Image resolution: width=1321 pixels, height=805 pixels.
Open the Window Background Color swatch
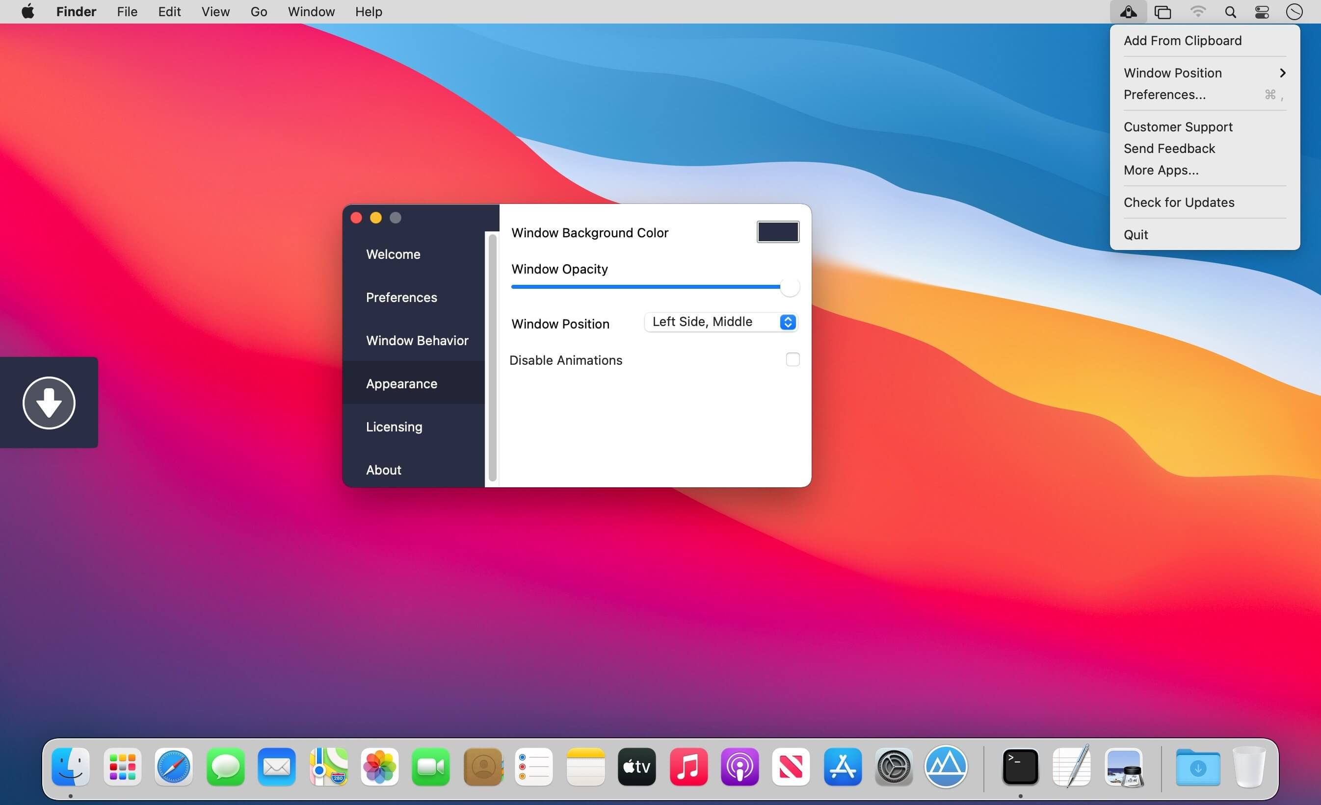click(x=778, y=232)
